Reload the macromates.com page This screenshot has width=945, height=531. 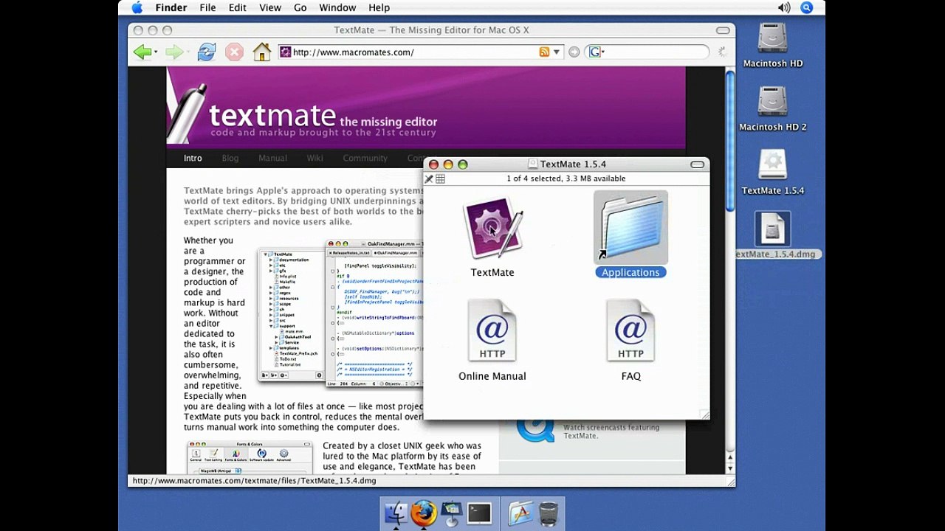(207, 52)
